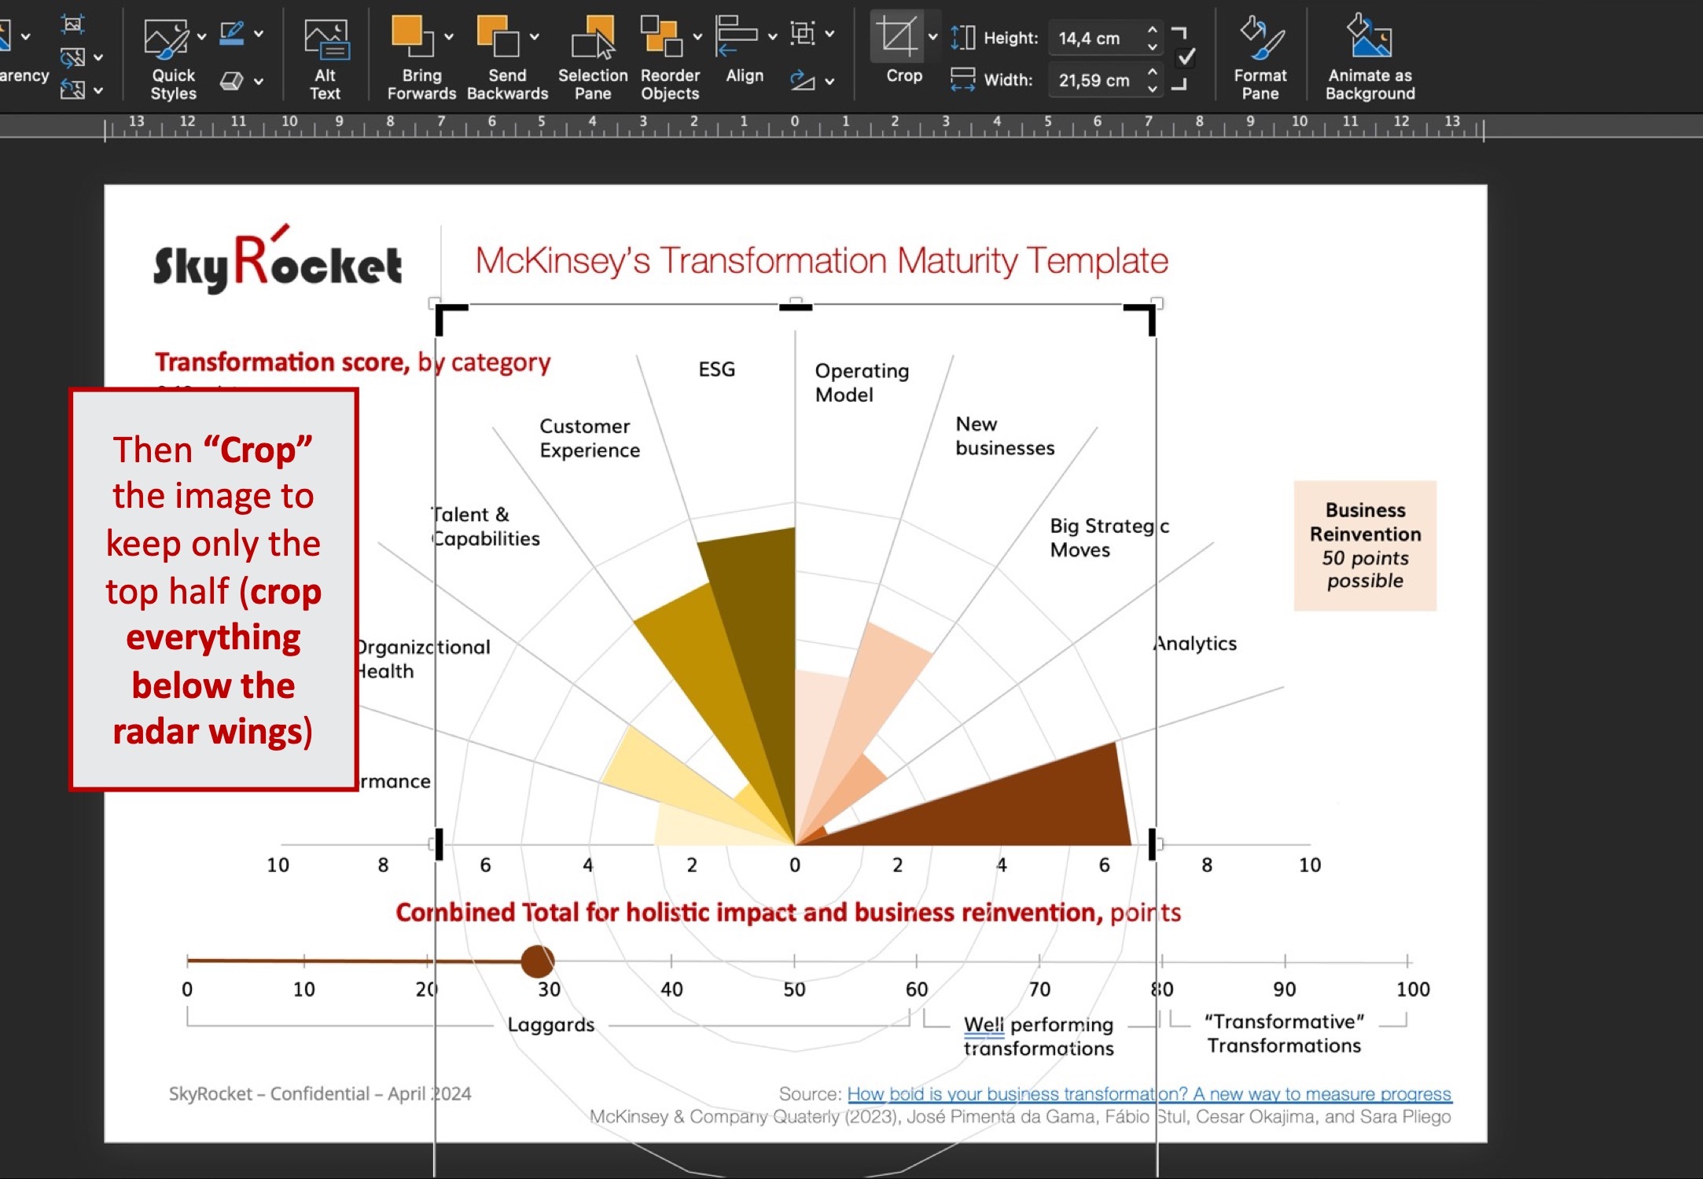Expand the Picture Effects dropdown arrow
1703x1179 pixels.
(x=259, y=81)
